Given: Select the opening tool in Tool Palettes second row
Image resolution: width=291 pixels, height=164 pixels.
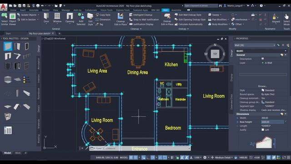Looking at the screenshot, I should pyautogui.click(x=8, y=56).
